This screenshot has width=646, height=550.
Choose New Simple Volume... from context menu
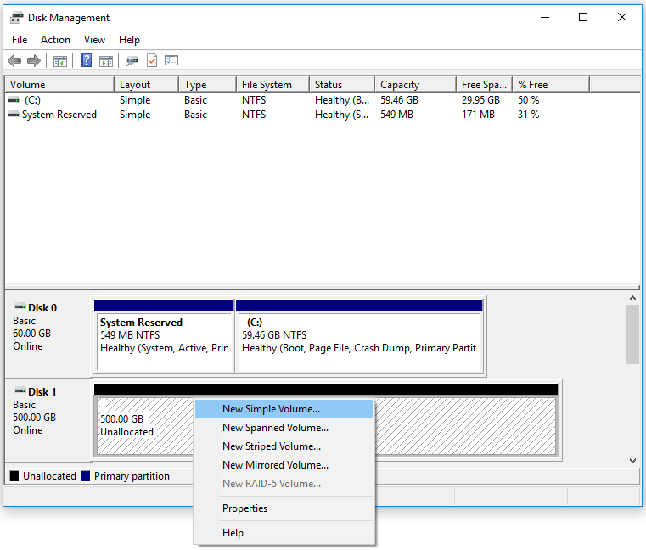tap(284, 409)
